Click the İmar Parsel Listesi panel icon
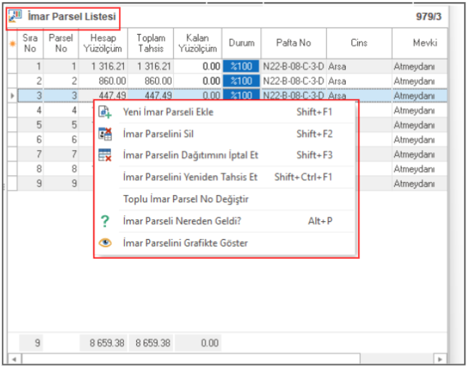 tap(15, 16)
